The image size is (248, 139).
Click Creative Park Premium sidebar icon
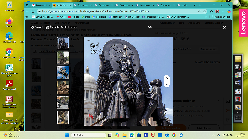[238, 59]
